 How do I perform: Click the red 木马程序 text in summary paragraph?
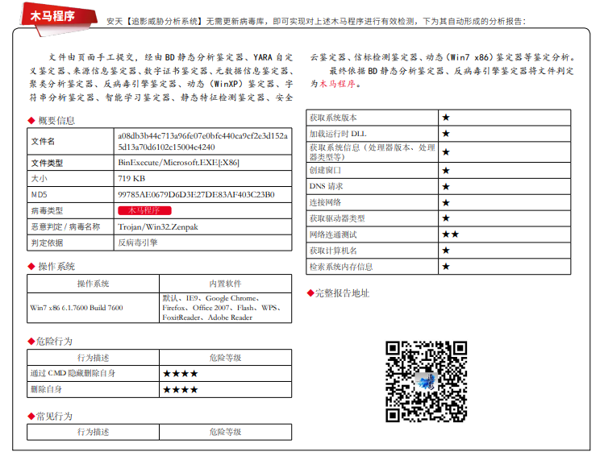pos(337,84)
